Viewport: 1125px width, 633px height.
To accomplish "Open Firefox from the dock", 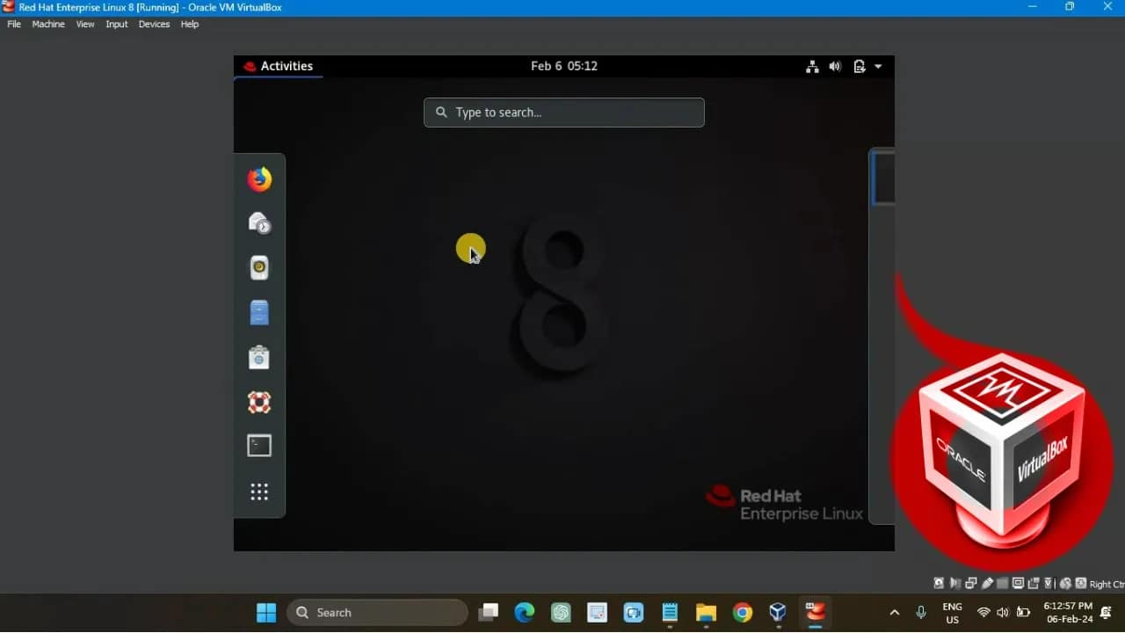I will tap(258, 178).
